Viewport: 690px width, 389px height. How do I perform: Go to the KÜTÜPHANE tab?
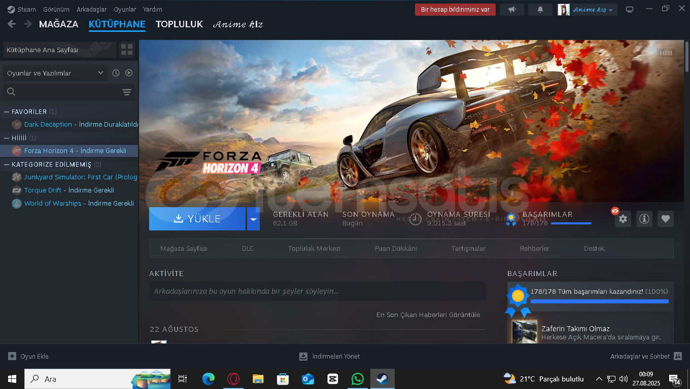pyautogui.click(x=117, y=24)
